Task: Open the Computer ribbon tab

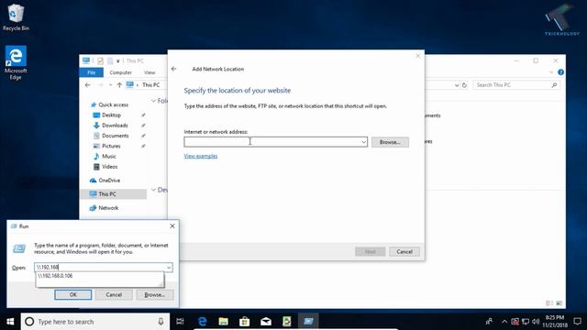Action: (120, 72)
